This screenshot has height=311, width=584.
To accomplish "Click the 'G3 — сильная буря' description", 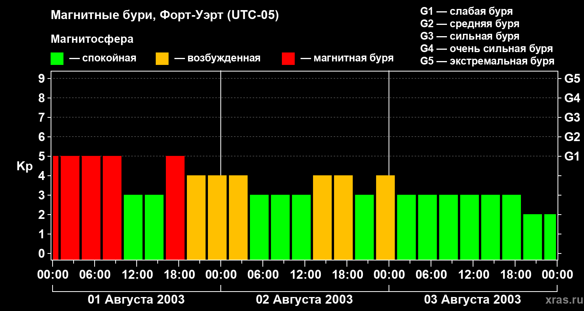I will (470, 36).
